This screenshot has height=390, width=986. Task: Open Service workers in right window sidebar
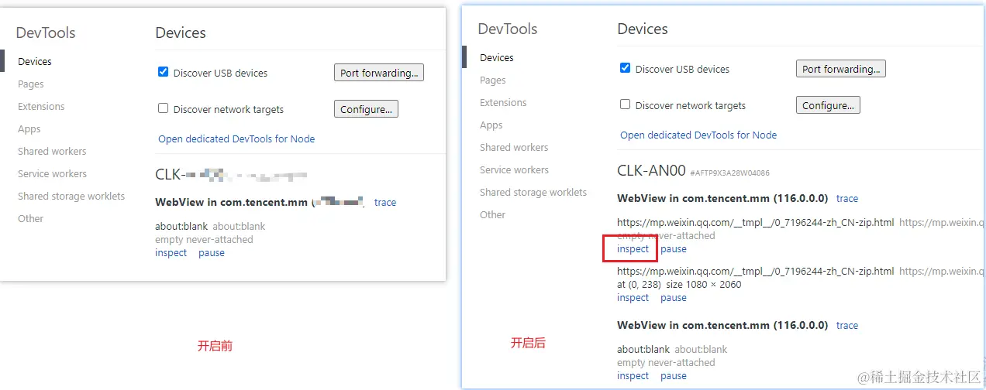(x=514, y=169)
